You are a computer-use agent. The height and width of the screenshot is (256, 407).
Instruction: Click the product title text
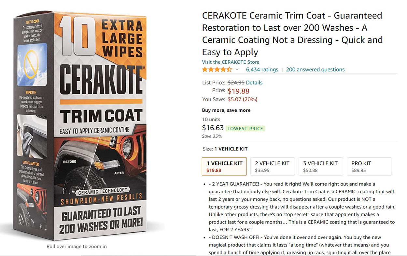292,34
